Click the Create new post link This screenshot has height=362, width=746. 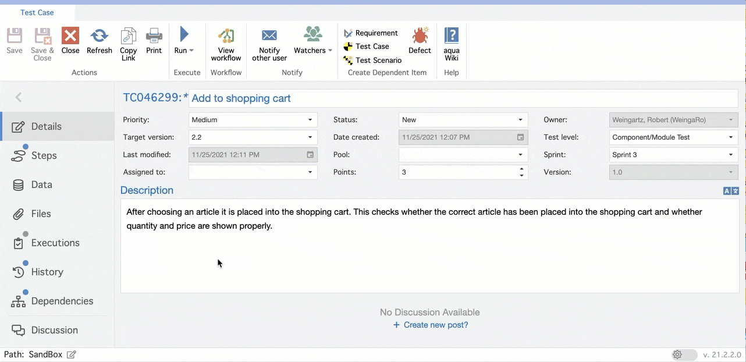(431, 325)
